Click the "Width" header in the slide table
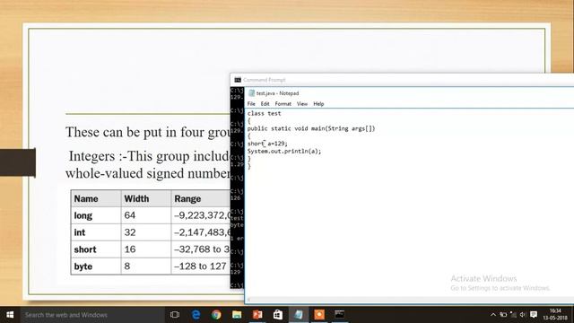 (145, 198)
